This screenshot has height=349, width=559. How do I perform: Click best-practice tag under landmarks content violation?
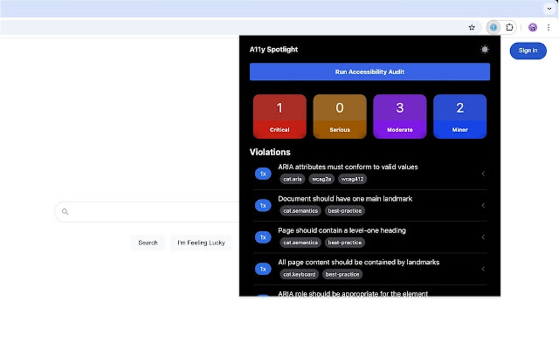point(342,274)
